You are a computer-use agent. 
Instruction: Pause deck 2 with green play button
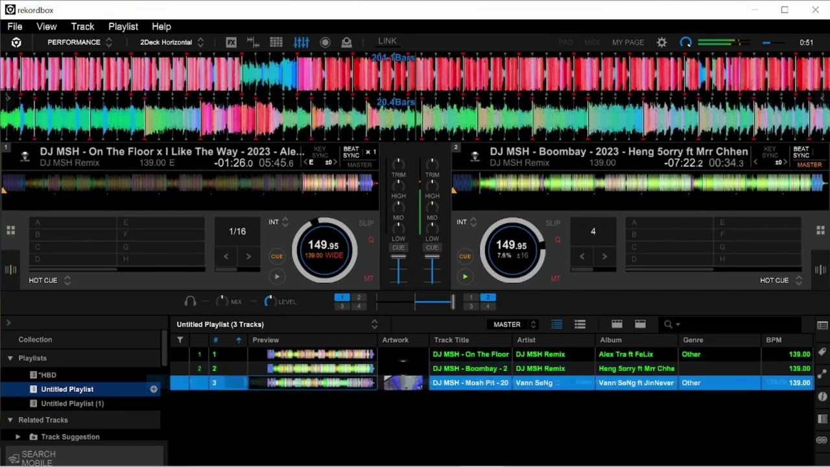[x=465, y=277]
